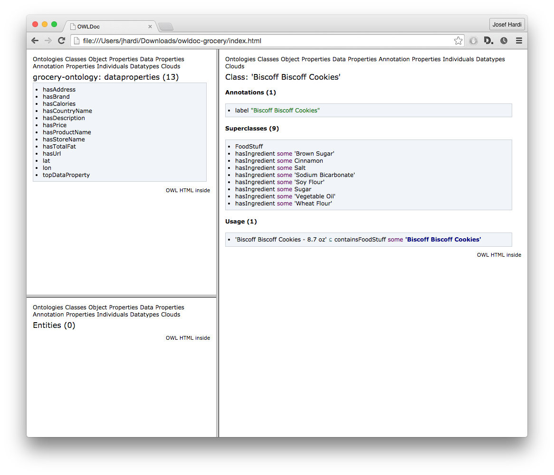Image resolution: width=554 pixels, height=475 pixels.
Task: Open Object Properties in the top-left frame
Action: [x=113, y=59]
